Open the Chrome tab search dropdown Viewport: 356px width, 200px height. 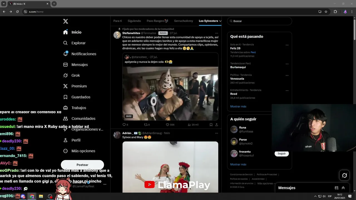coord(4,4)
